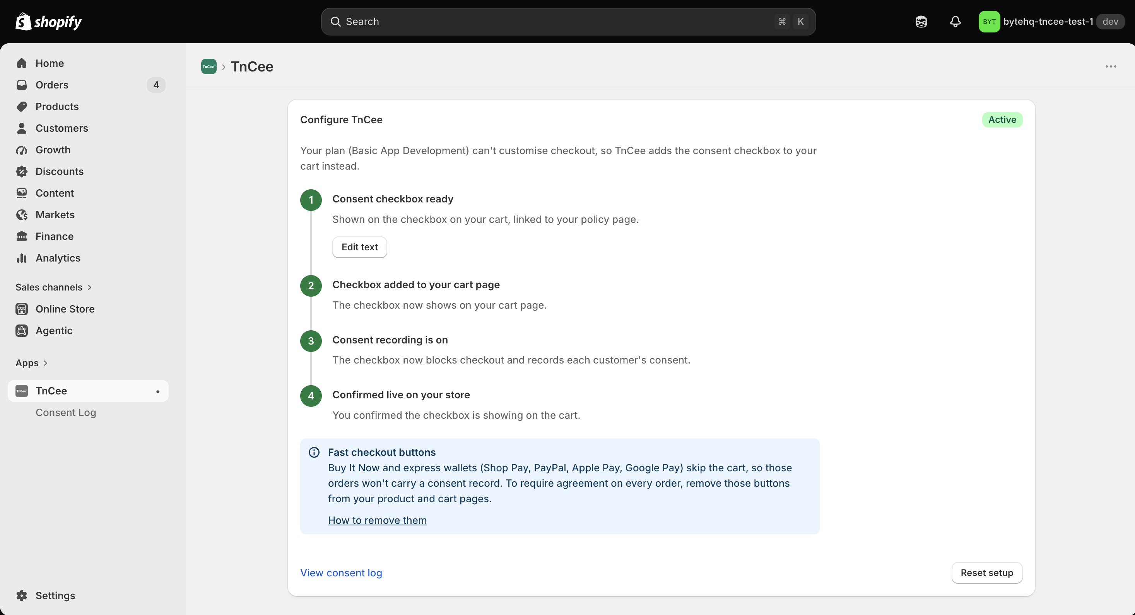
Task: Click the Finance bank icon
Action: tap(22, 236)
